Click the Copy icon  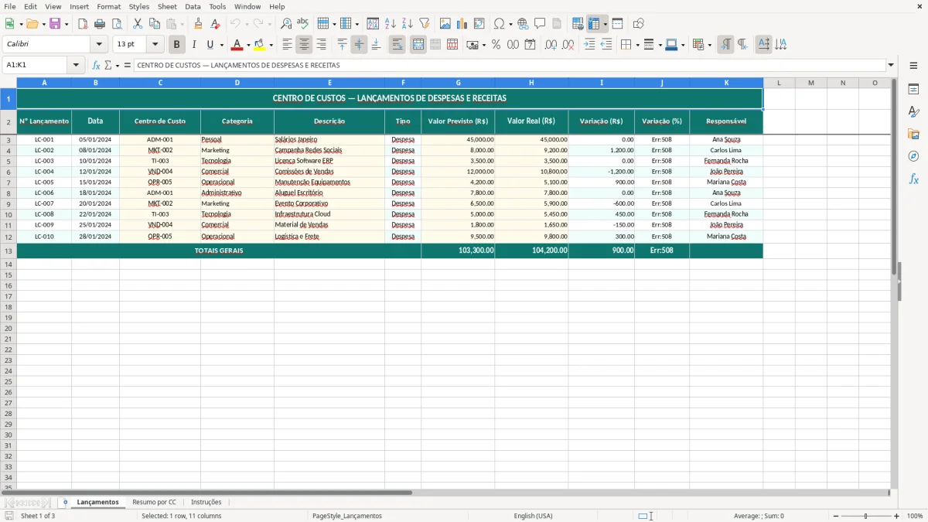click(155, 24)
